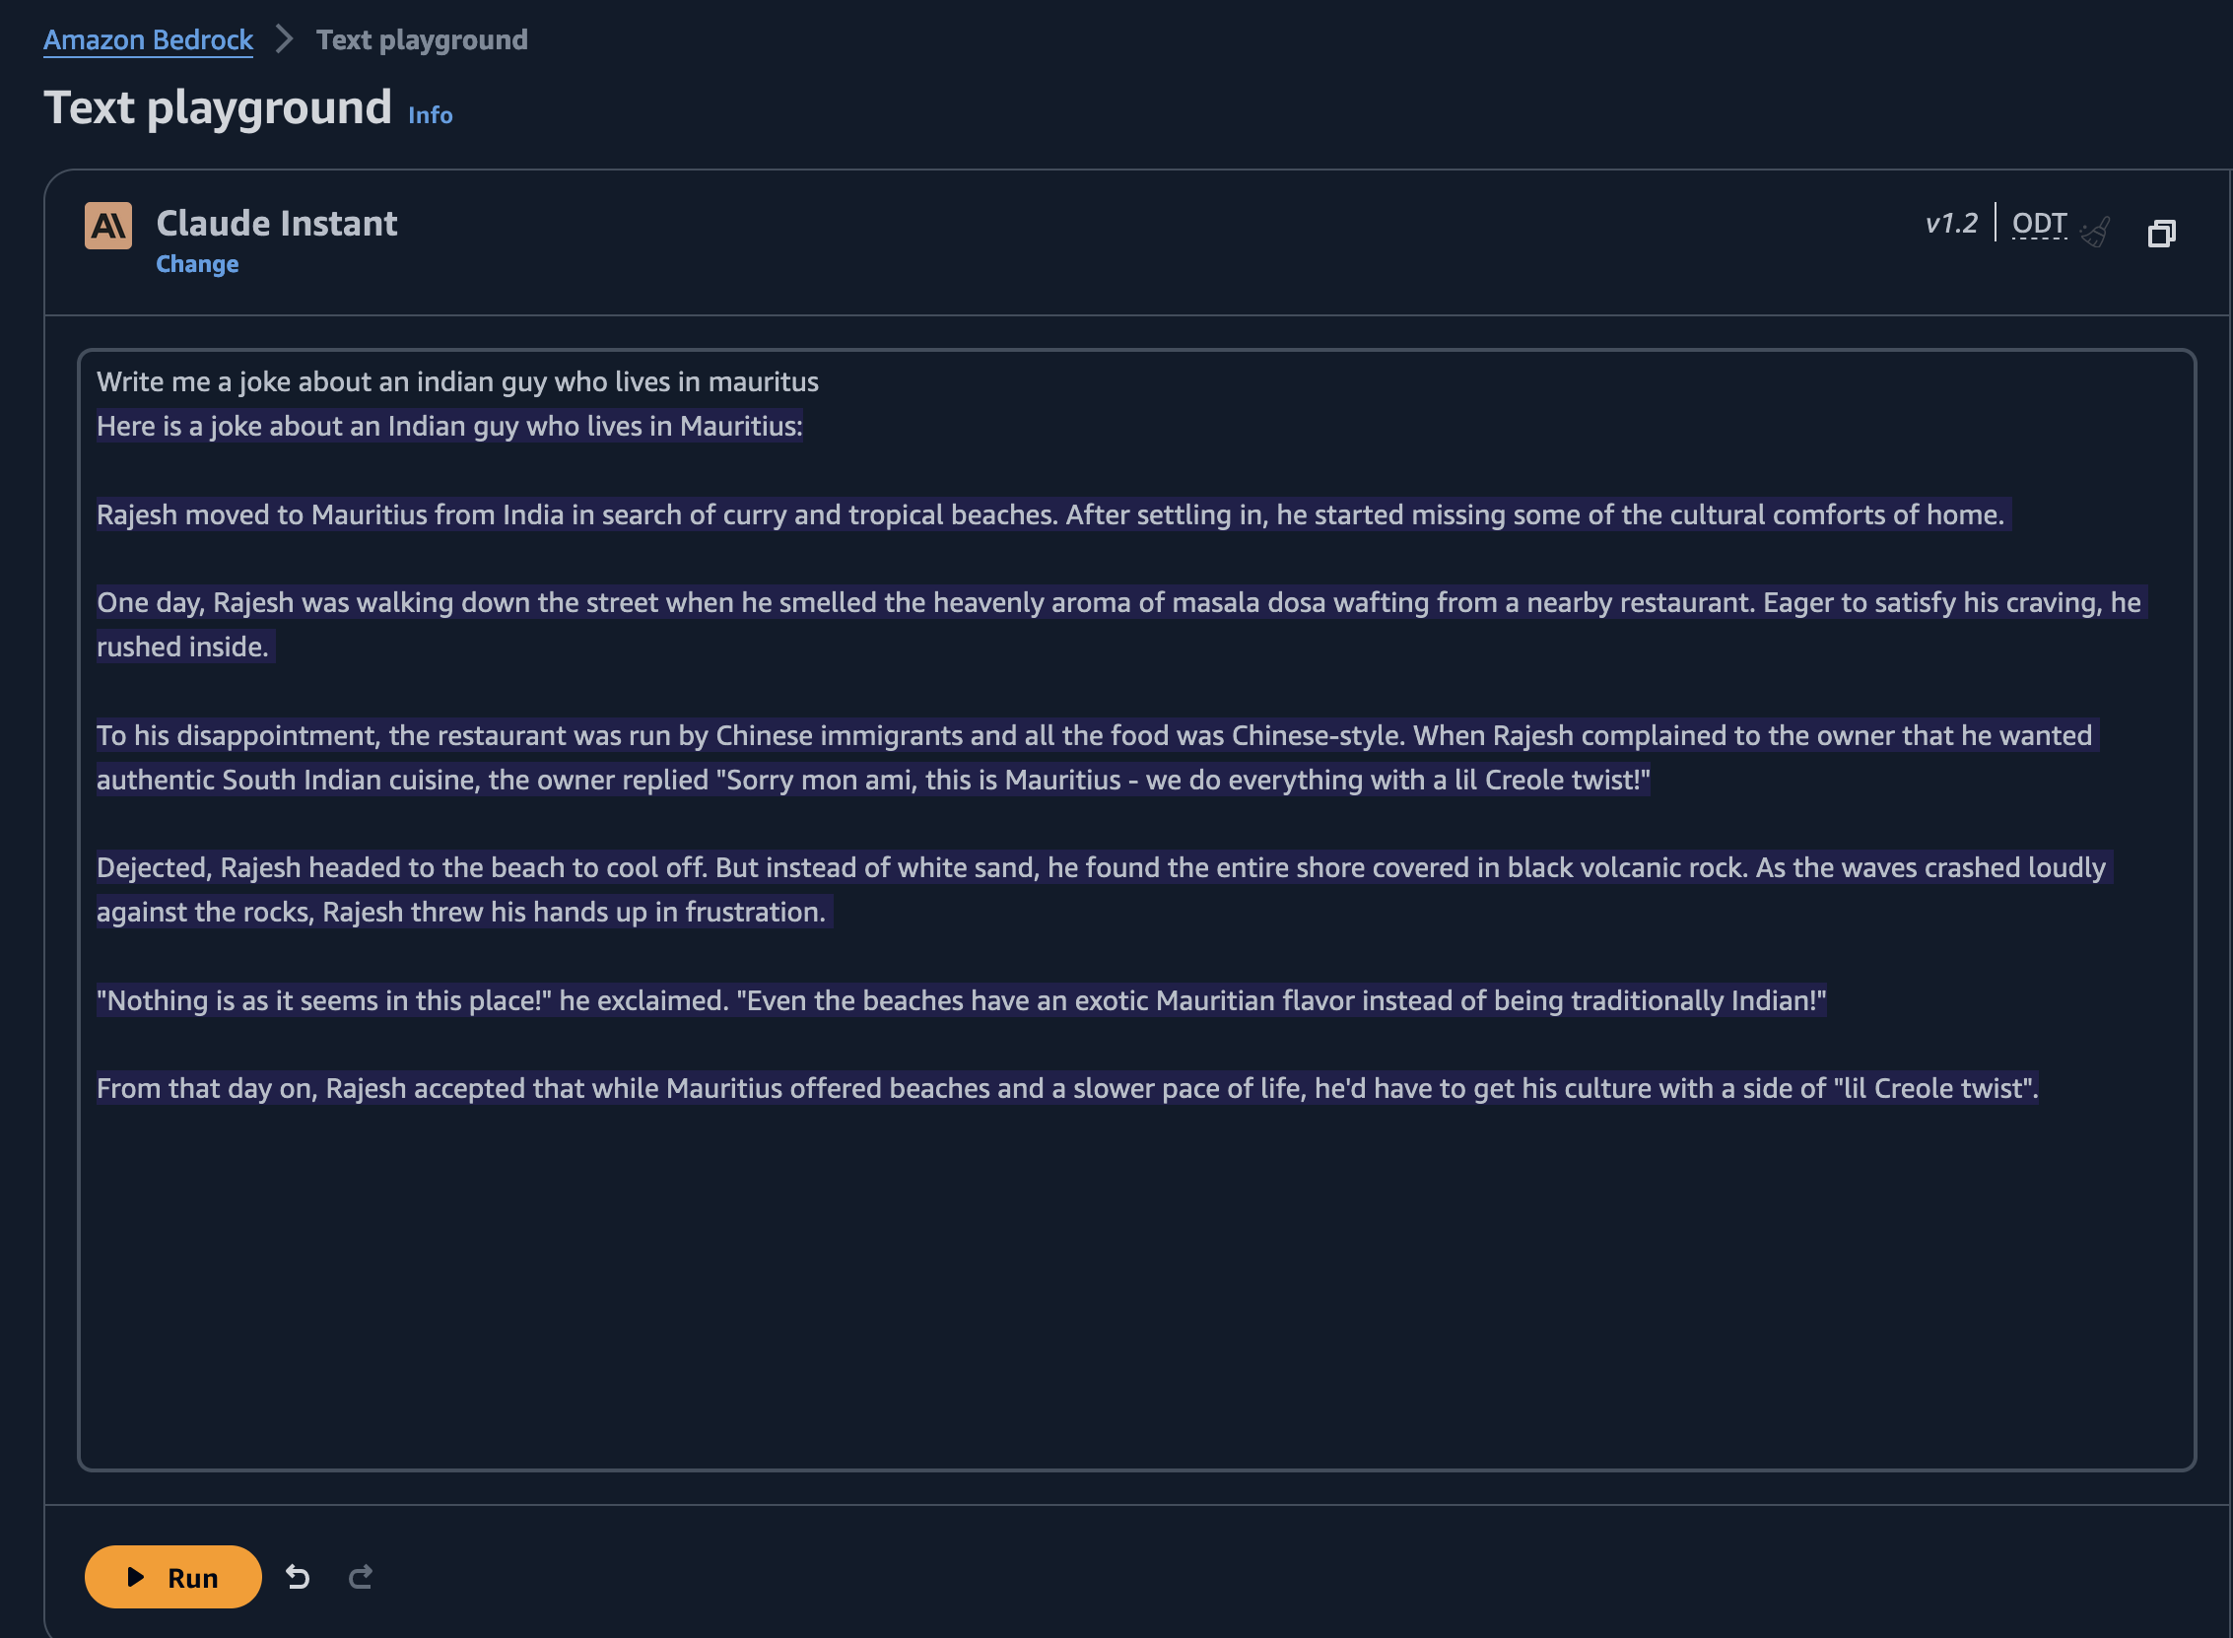This screenshot has width=2233, height=1638.
Task: Open the Amazon Bedrock breadcrumb link
Action: coord(148,39)
